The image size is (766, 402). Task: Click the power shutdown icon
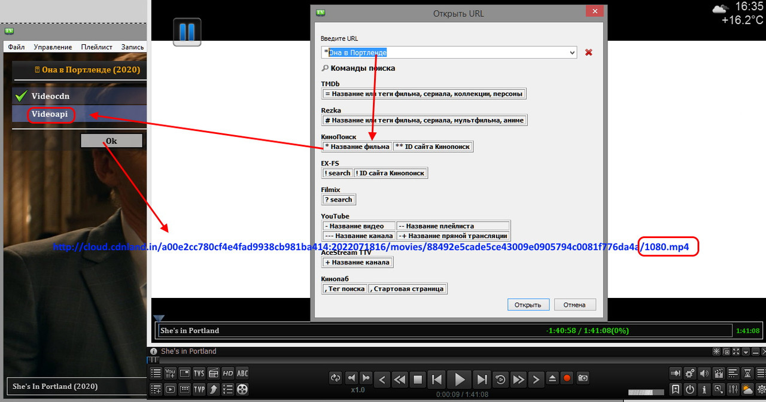coord(690,389)
